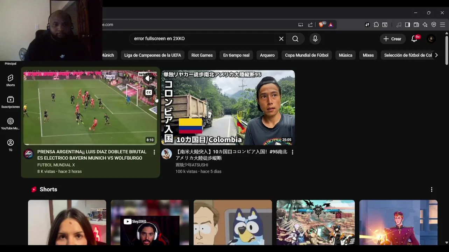Open the fighting game Short

point(316,223)
